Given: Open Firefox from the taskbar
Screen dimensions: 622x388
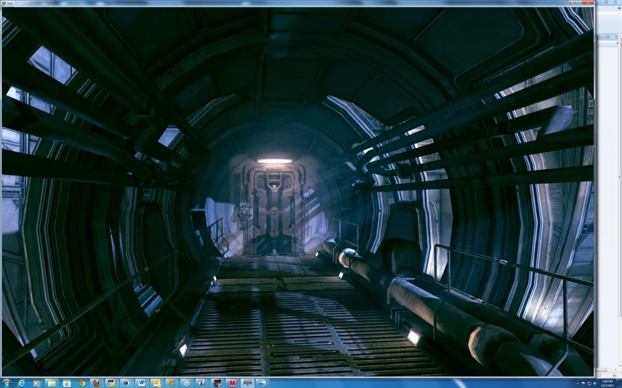Looking at the screenshot, I should tap(97, 383).
